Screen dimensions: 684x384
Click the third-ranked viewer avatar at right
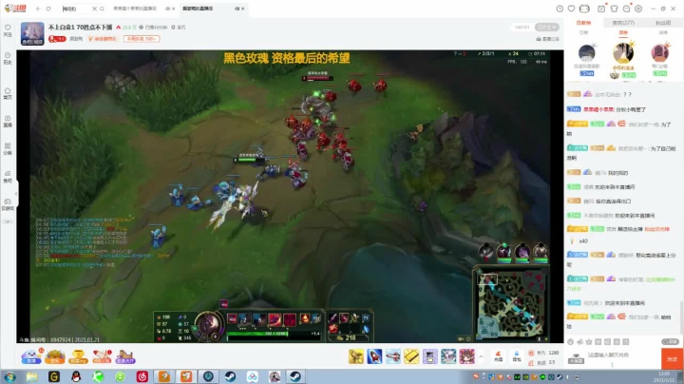(660, 53)
